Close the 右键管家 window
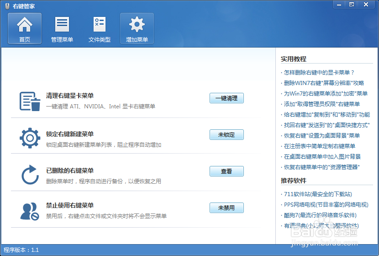 tap(366, 5)
